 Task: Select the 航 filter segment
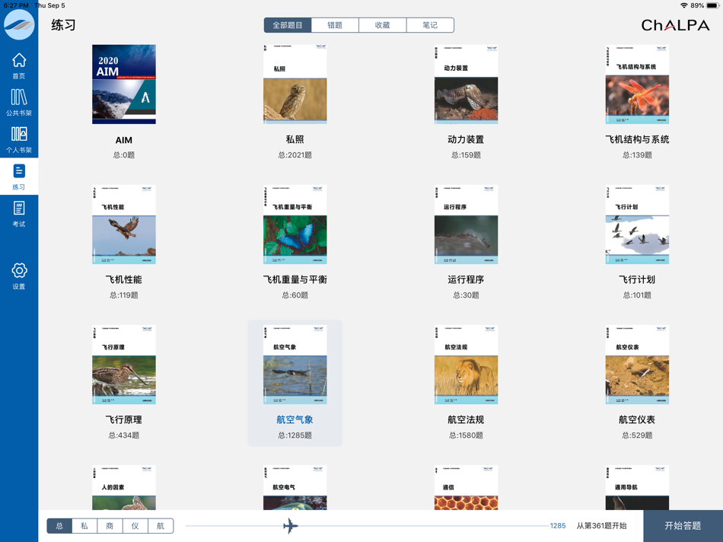pos(161,526)
